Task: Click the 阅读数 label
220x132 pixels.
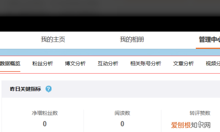Action: (122, 113)
